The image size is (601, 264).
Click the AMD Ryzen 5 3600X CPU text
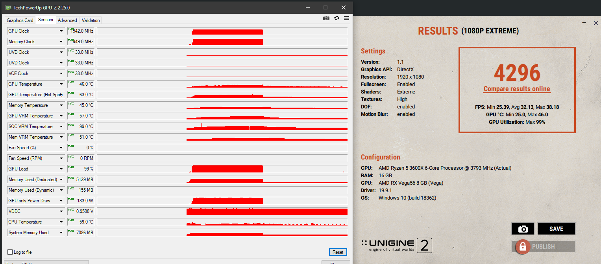[x=445, y=168]
